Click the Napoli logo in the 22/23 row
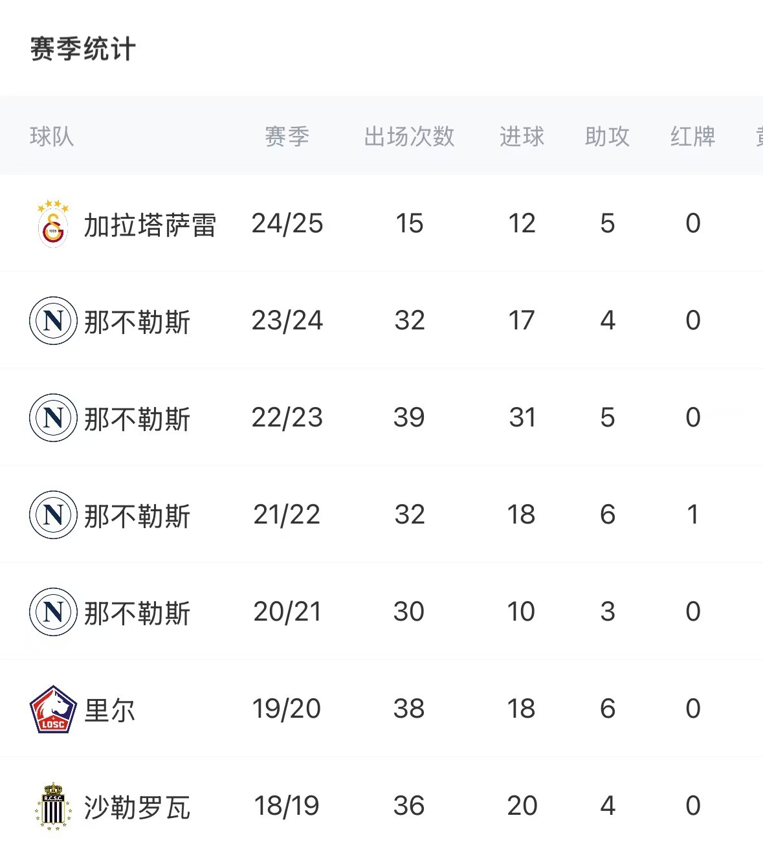This screenshot has height=853, width=763. click(53, 417)
